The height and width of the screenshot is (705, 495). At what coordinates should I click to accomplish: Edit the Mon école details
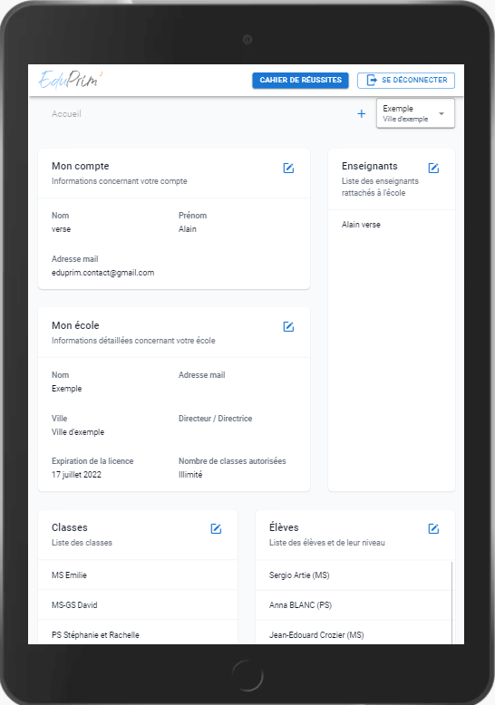coord(288,327)
